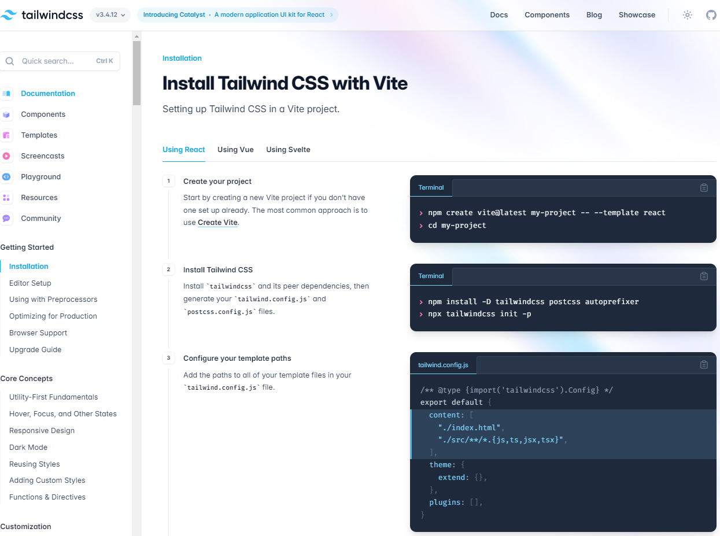The image size is (720, 536).
Task: Click the Playground code icon
Action: (x=6, y=177)
